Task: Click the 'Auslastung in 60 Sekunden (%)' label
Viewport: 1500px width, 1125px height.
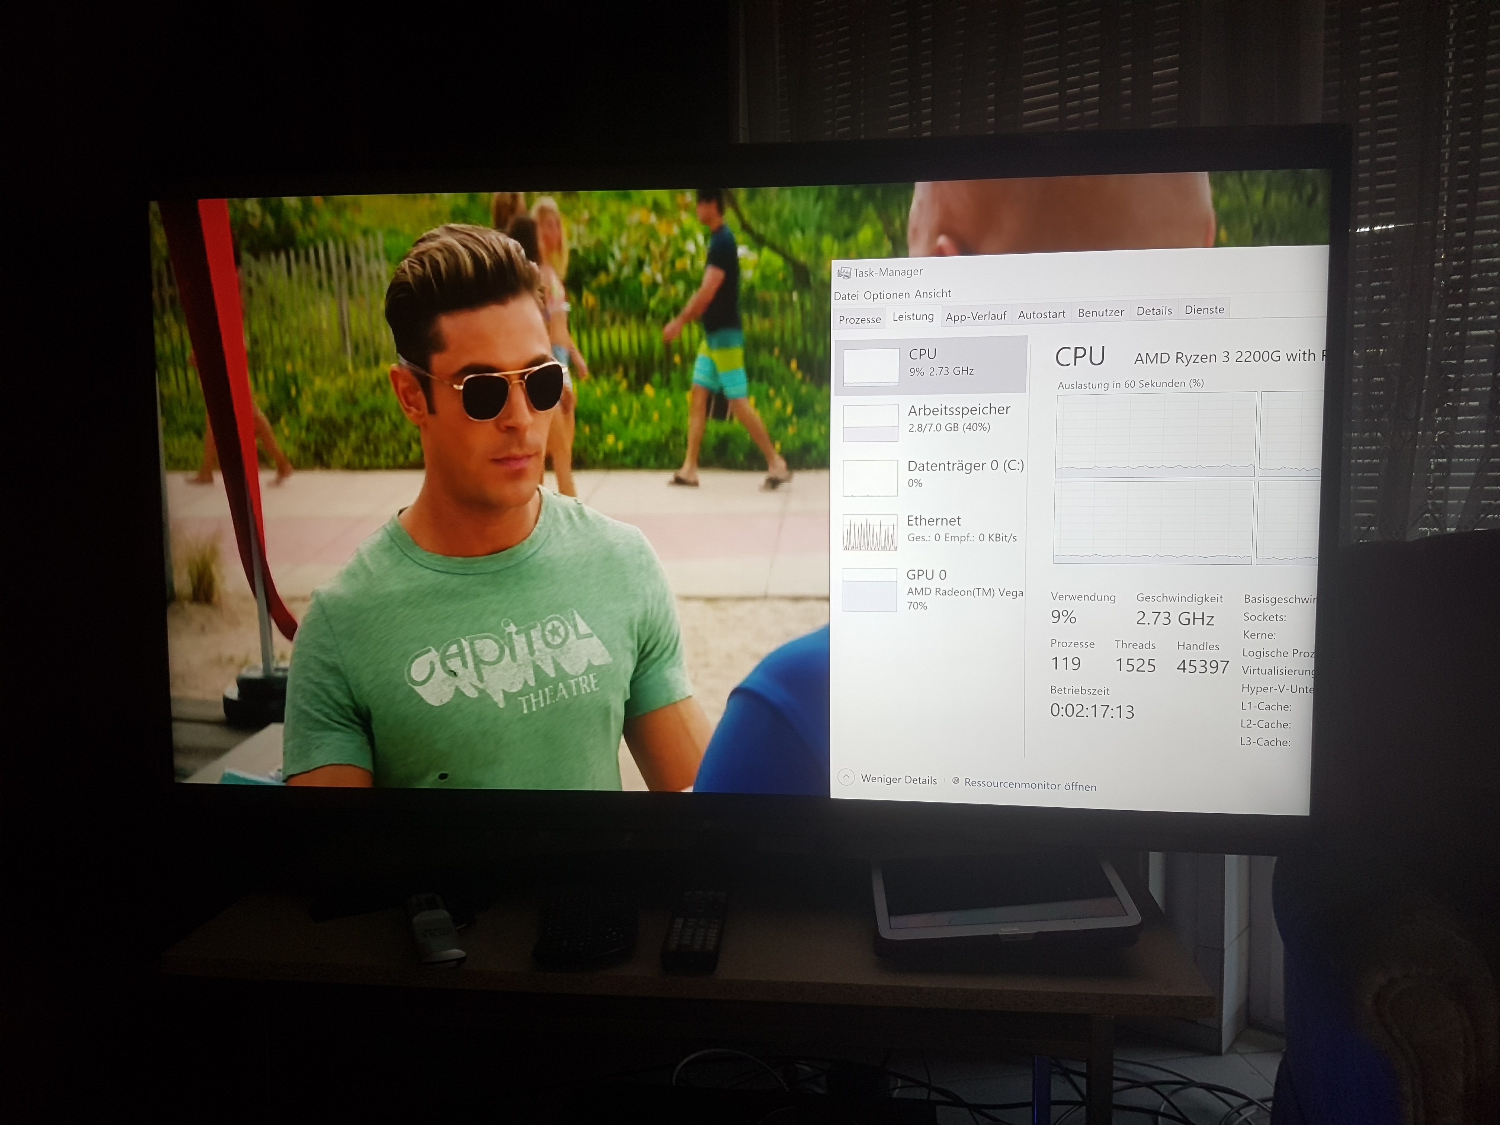Action: tap(1131, 385)
